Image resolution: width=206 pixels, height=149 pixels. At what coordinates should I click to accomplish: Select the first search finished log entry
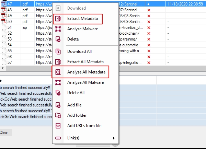click(24, 87)
